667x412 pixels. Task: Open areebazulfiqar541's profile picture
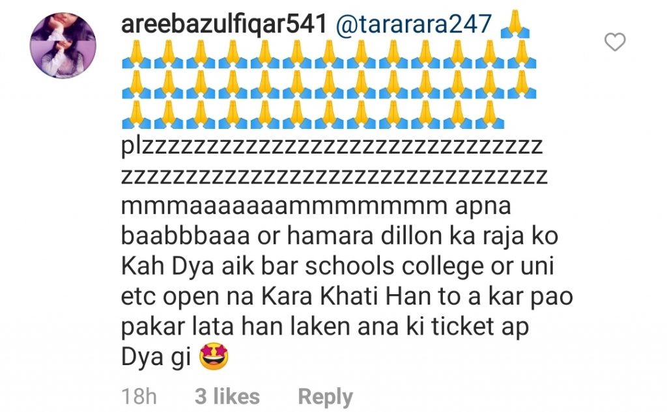pos(63,46)
